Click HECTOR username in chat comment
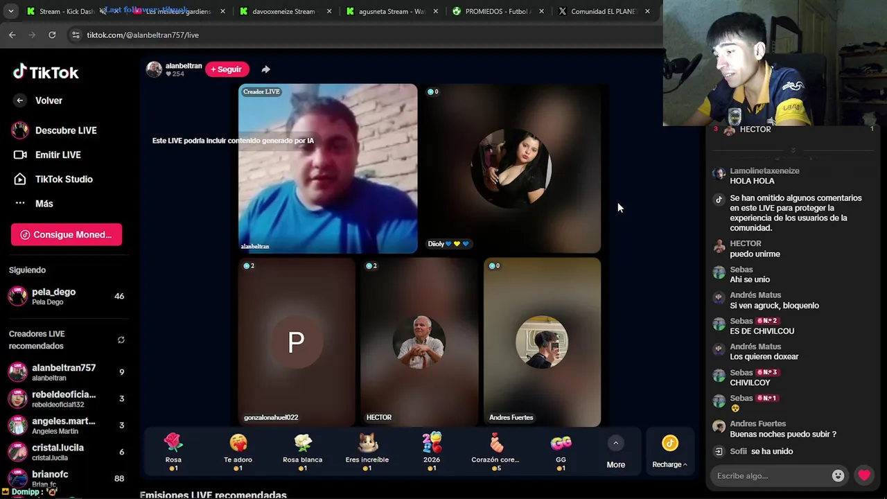The image size is (887, 499). 746,243
